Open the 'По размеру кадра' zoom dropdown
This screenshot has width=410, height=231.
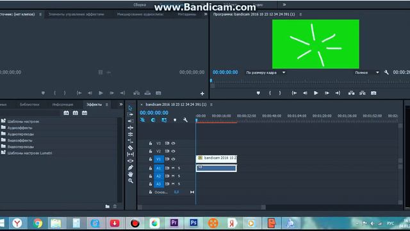tap(266, 73)
